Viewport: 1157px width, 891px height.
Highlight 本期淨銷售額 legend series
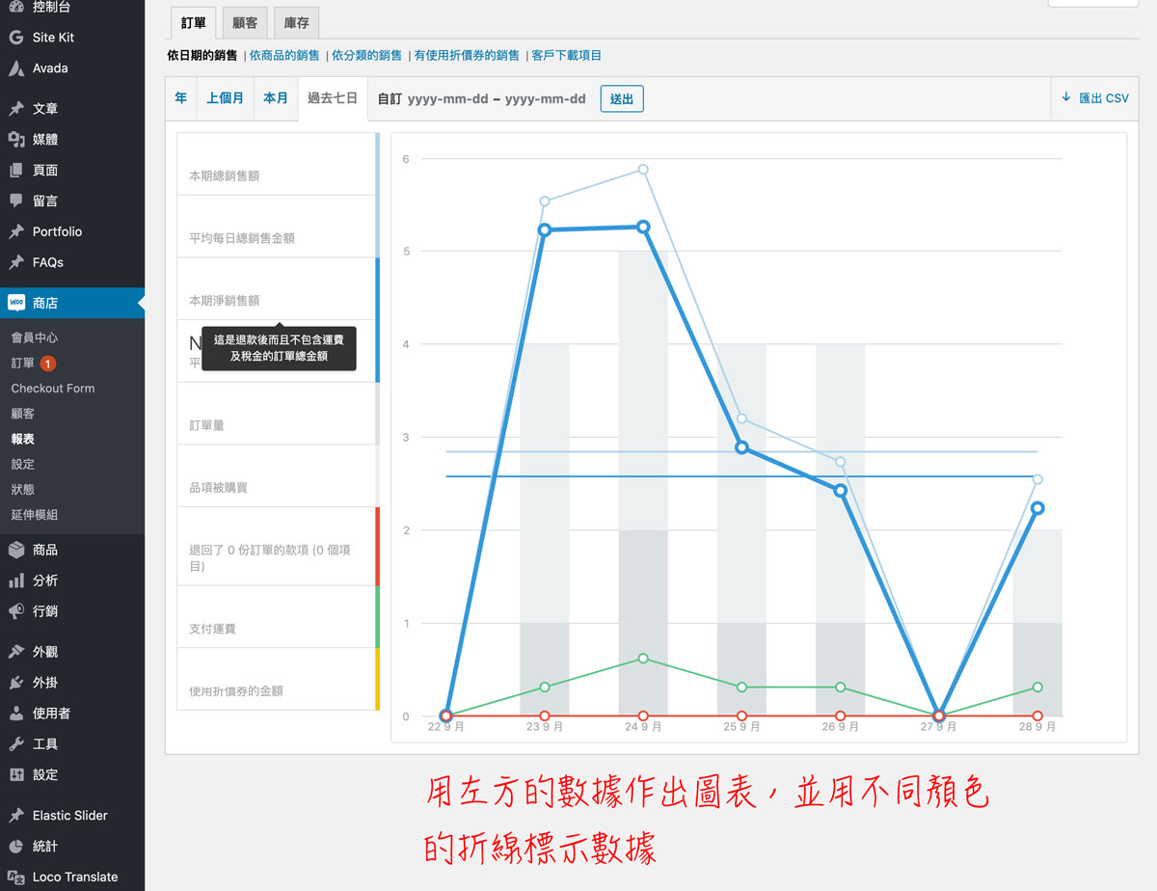[x=278, y=288]
